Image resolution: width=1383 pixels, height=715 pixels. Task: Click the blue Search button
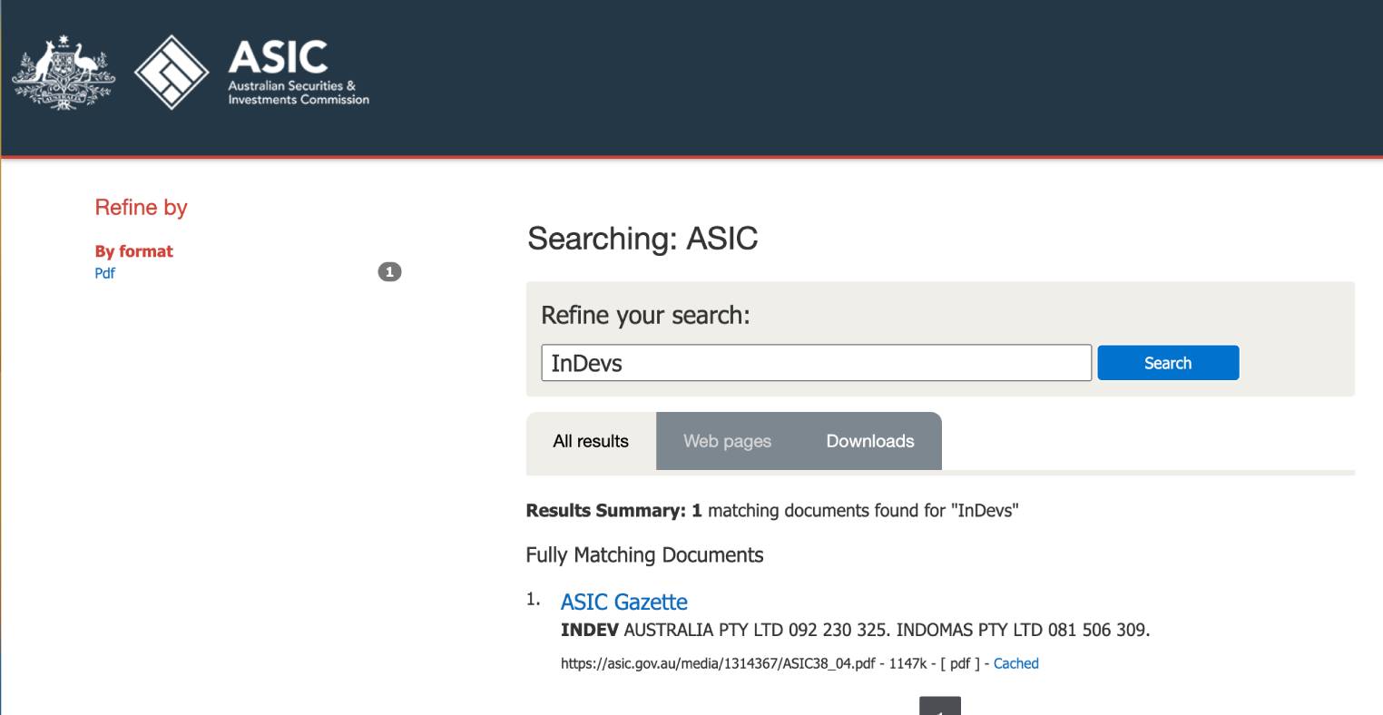1168,363
